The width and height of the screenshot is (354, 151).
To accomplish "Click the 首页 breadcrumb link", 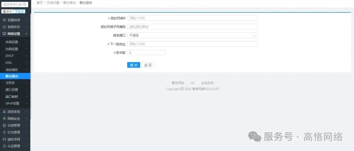I will tap(40, 3).
